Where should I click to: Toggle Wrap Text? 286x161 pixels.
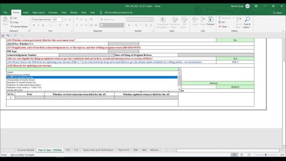tap(107, 19)
